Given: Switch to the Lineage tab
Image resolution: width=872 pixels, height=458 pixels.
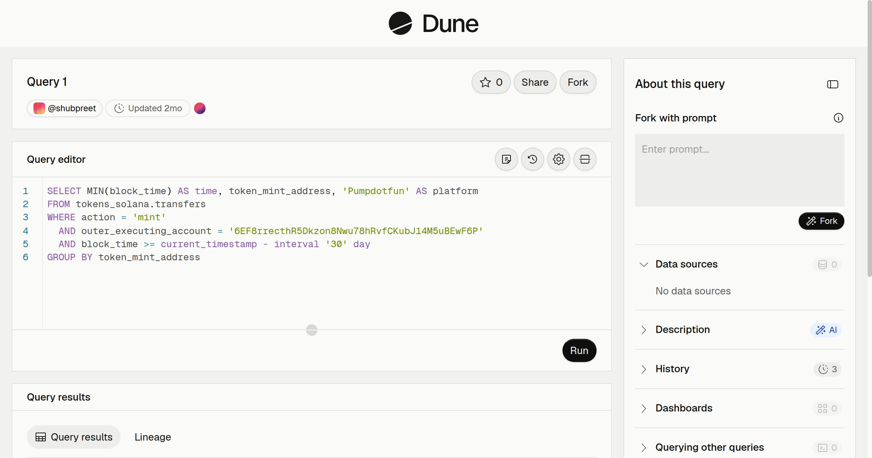Looking at the screenshot, I should [153, 437].
